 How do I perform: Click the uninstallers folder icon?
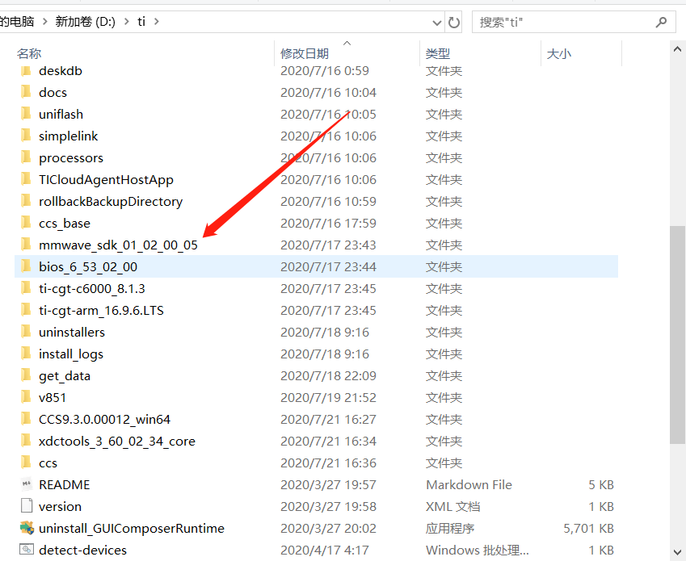pos(26,332)
